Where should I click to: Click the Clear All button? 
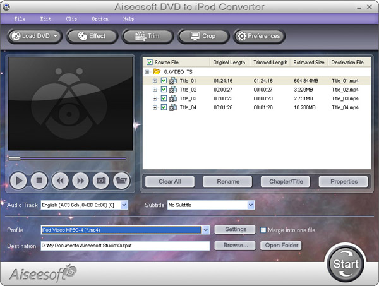(170, 182)
